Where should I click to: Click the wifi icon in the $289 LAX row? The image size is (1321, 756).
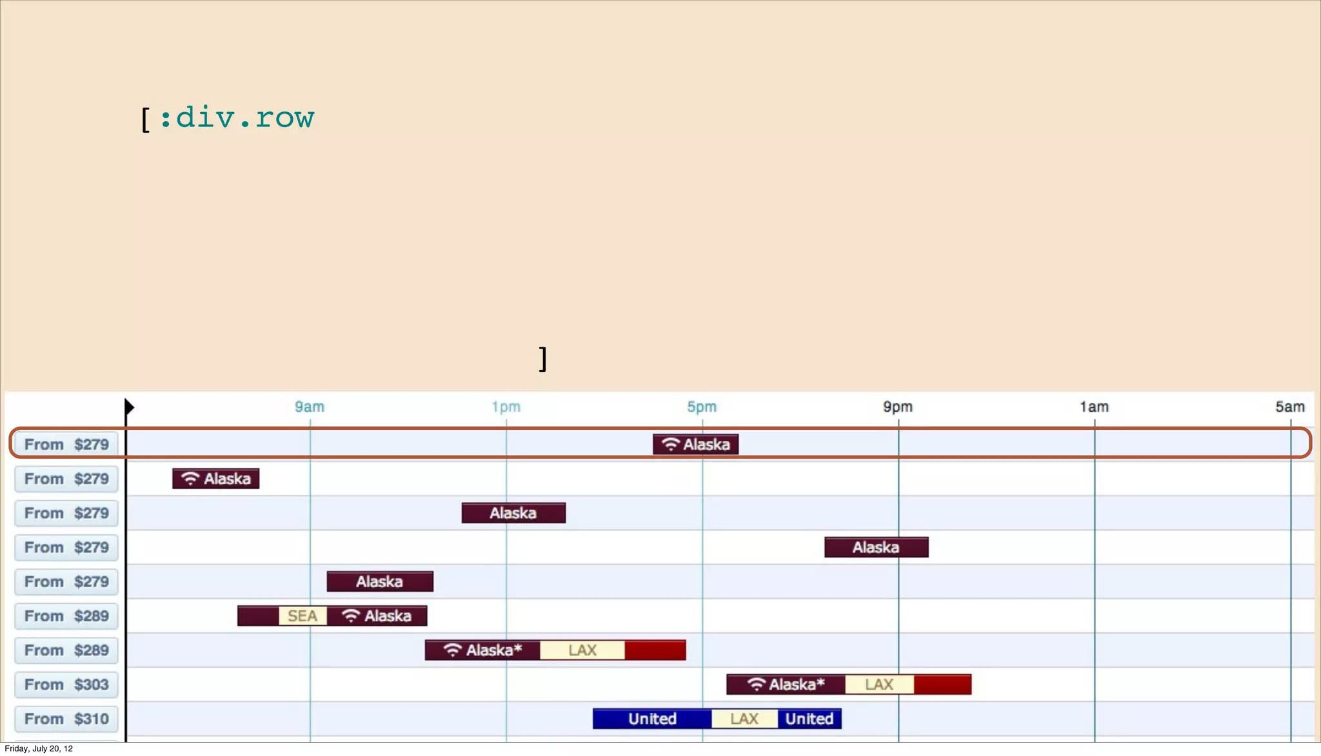tap(453, 650)
